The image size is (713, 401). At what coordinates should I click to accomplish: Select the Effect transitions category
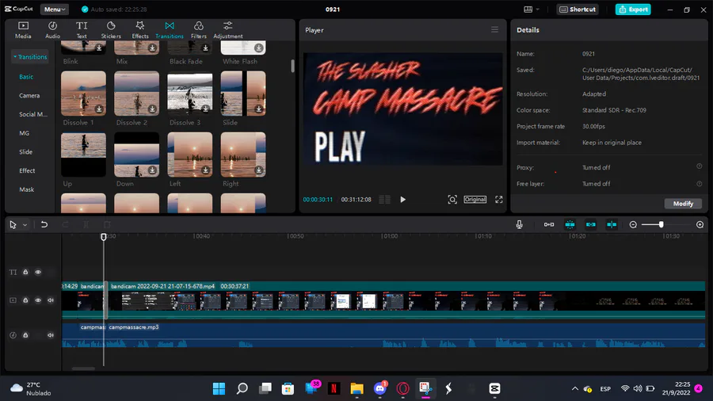(27, 170)
